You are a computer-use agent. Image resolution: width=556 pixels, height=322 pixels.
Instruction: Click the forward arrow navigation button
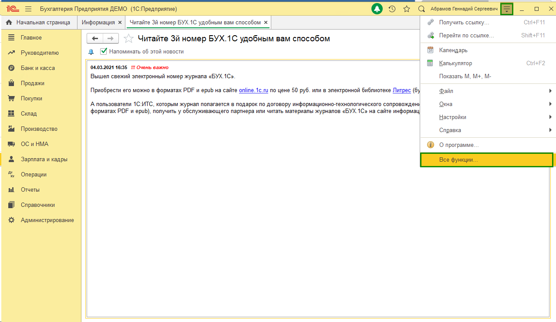point(111,39)
